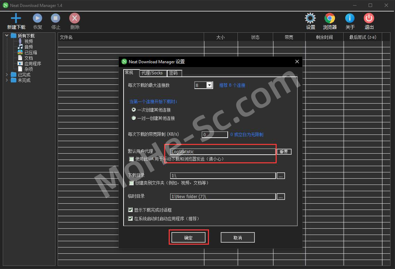Open Settings (设置) gear icon
This screenshot has height=269, width=395.
click(x=310, y=18)
